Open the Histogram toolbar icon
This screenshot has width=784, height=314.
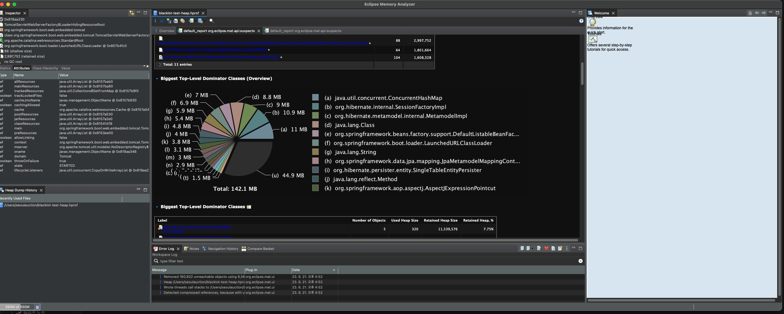(x=162, y=21)
